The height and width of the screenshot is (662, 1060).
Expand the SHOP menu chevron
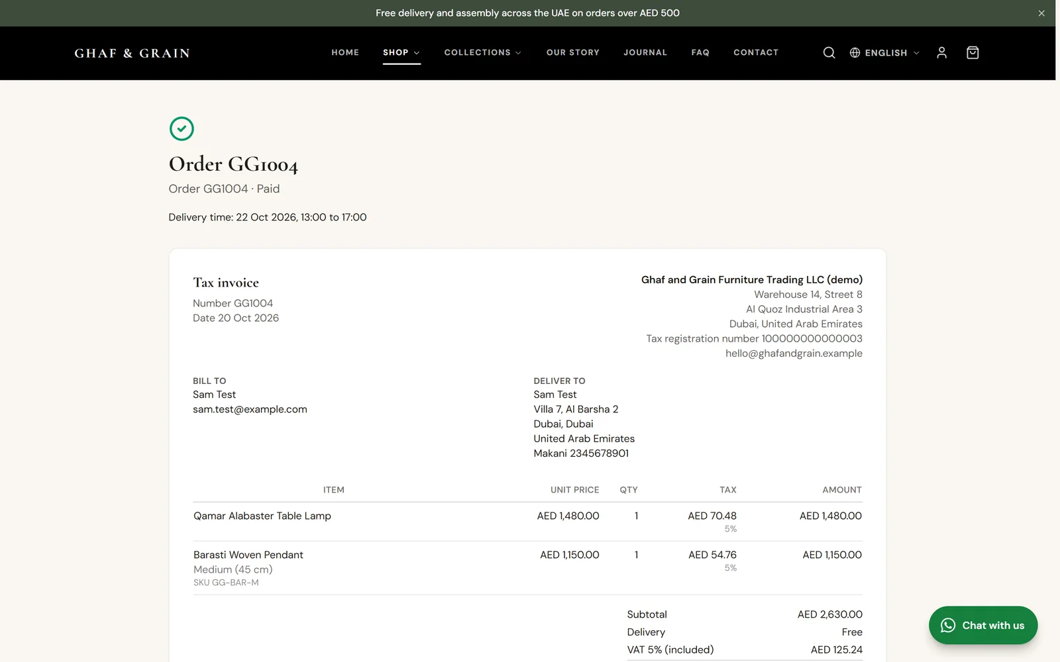coord(417,53)
